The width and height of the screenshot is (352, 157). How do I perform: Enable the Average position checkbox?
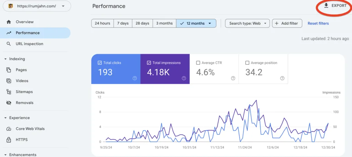(x=247, y=63)
